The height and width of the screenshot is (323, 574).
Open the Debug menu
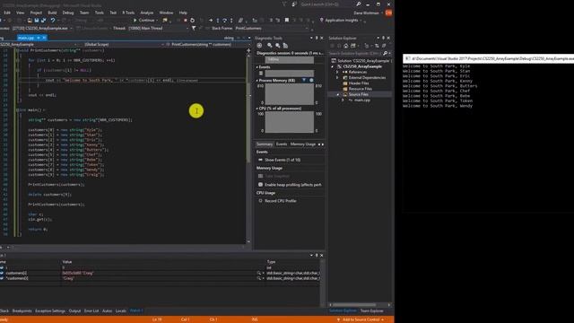[x=68, y=13]
